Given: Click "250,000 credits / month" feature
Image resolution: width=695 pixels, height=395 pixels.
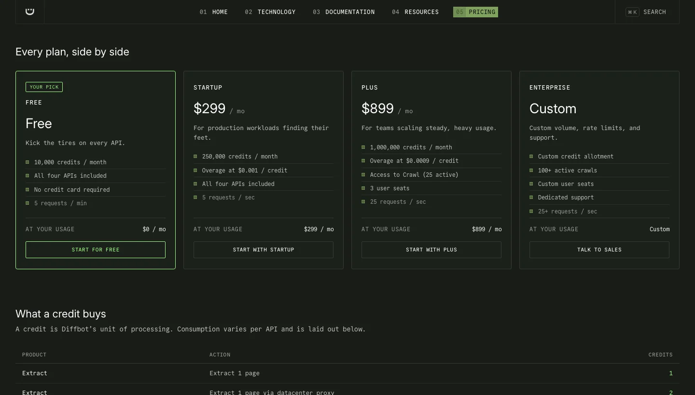Looking at the screenshot, I should pyautogui.click(x=240, y=157).
